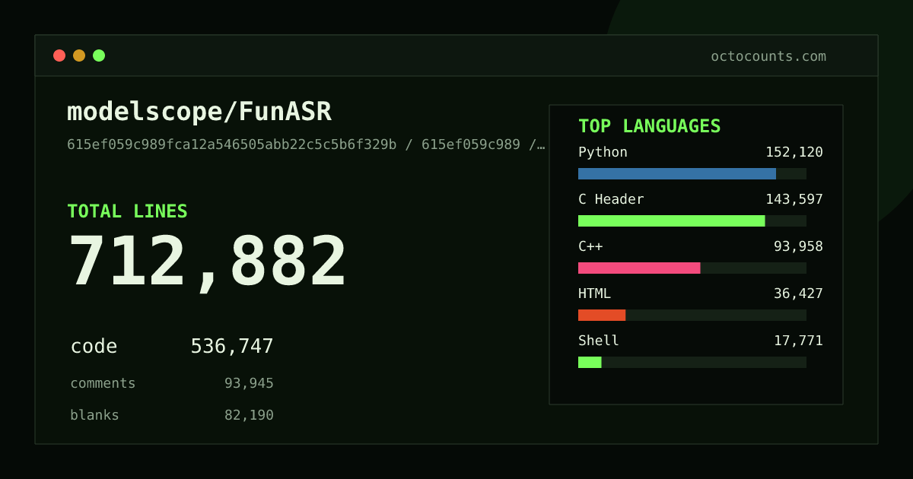The width and height of the screenshot is (913, 479).
Task: Click the orange HTML progress bar
Action: click(602, 315)
